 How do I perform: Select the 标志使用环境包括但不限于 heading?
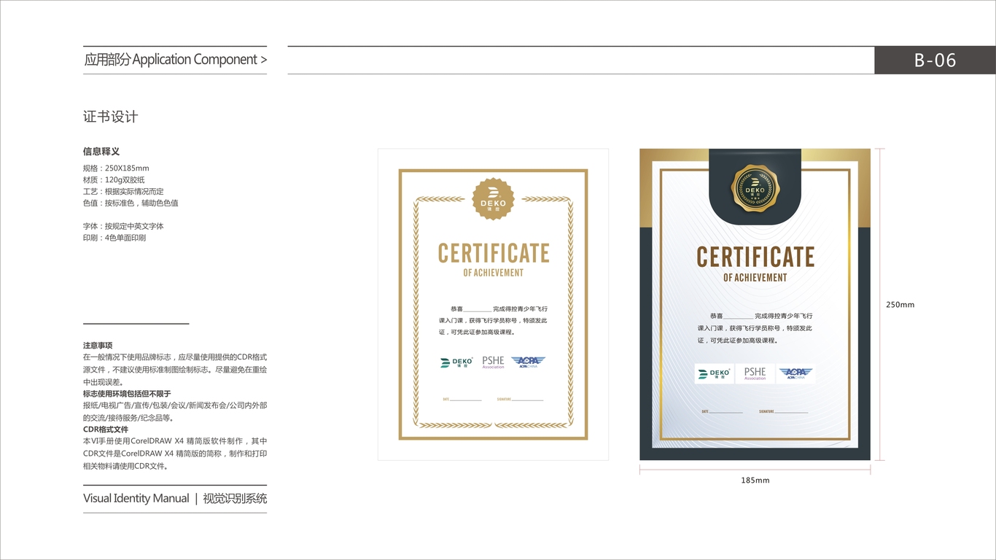tap(127, 394)
